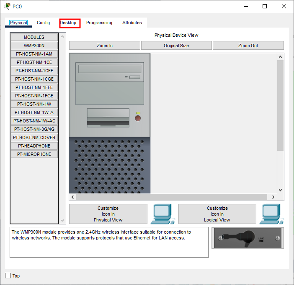The image size is (294, 285).
Task: Open the Programming tab
Action: (x=99, y=23)
